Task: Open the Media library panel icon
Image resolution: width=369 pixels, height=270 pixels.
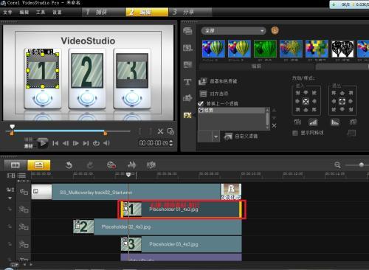Action: tap(187, 31)
